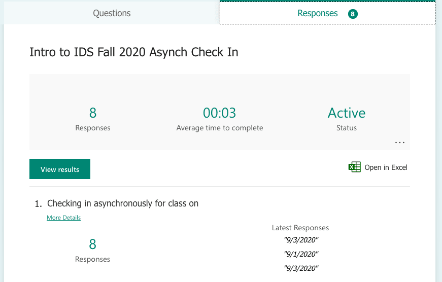Viewport: 442px width, 282px height.
Task: Click the 8 response count under question 1
Action: [92, 244]
